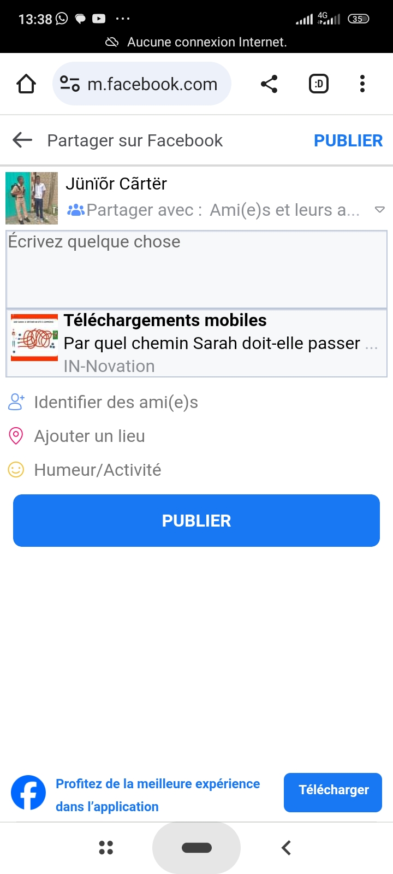This screenshot has height=874, width=393.
Task: Tap the browser home icon
Action: (x=26, y=84)
